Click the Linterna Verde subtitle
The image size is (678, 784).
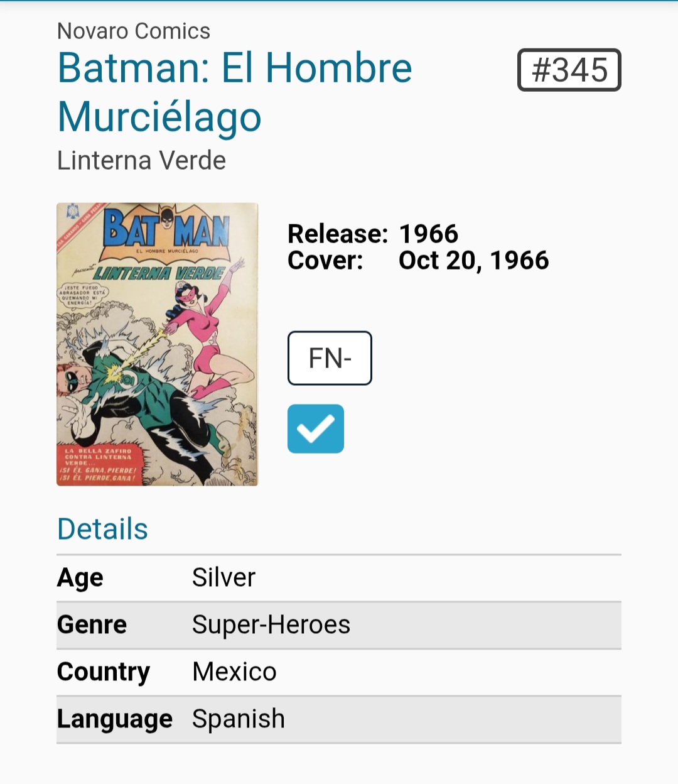141,160
